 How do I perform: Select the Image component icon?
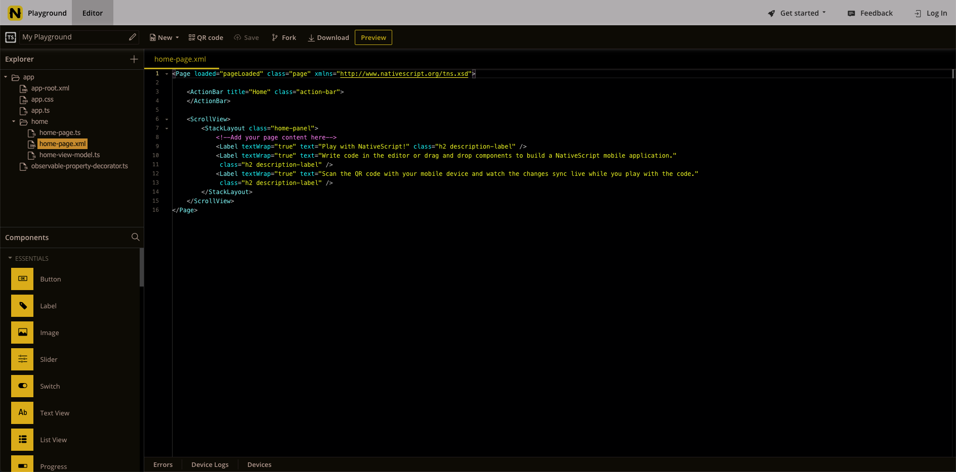tap(22, 333)
